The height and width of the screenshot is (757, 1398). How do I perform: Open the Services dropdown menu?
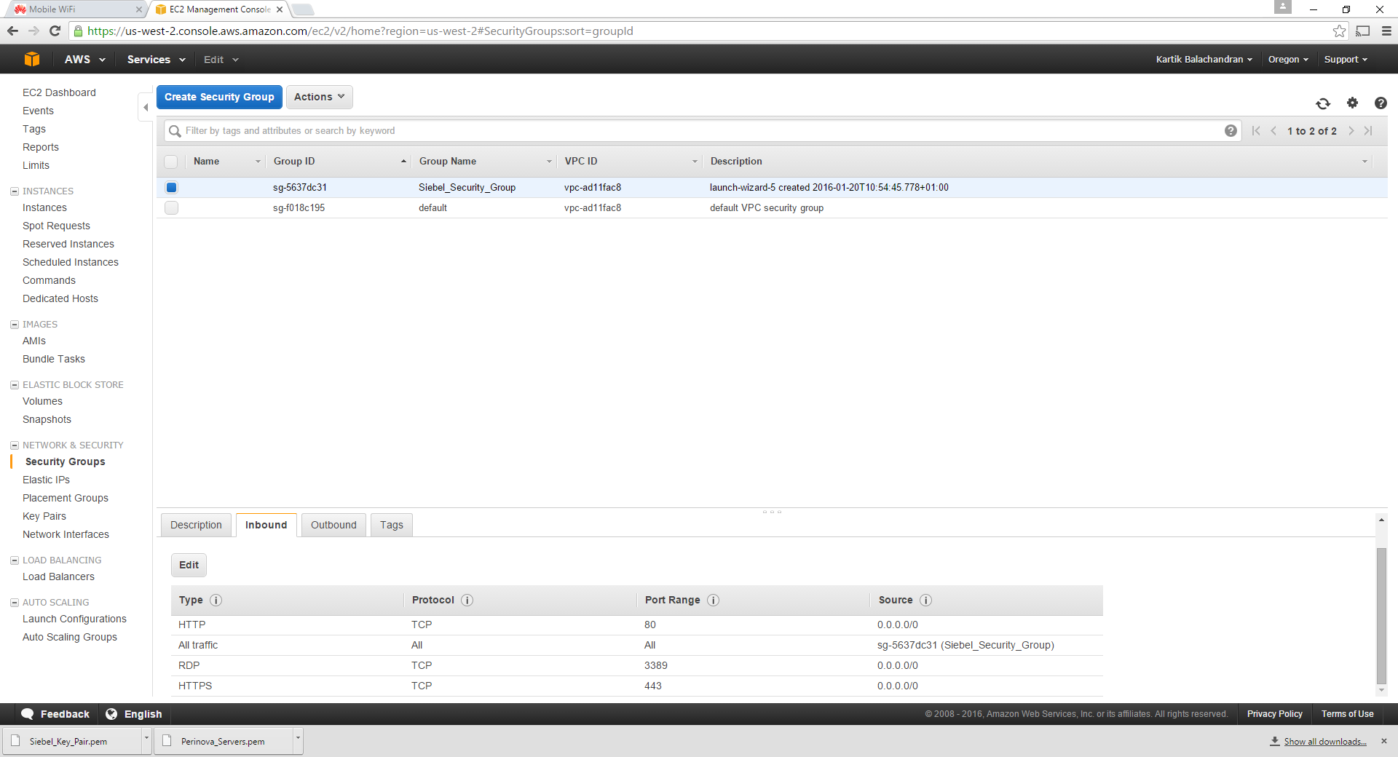click(x=156, y=60)
